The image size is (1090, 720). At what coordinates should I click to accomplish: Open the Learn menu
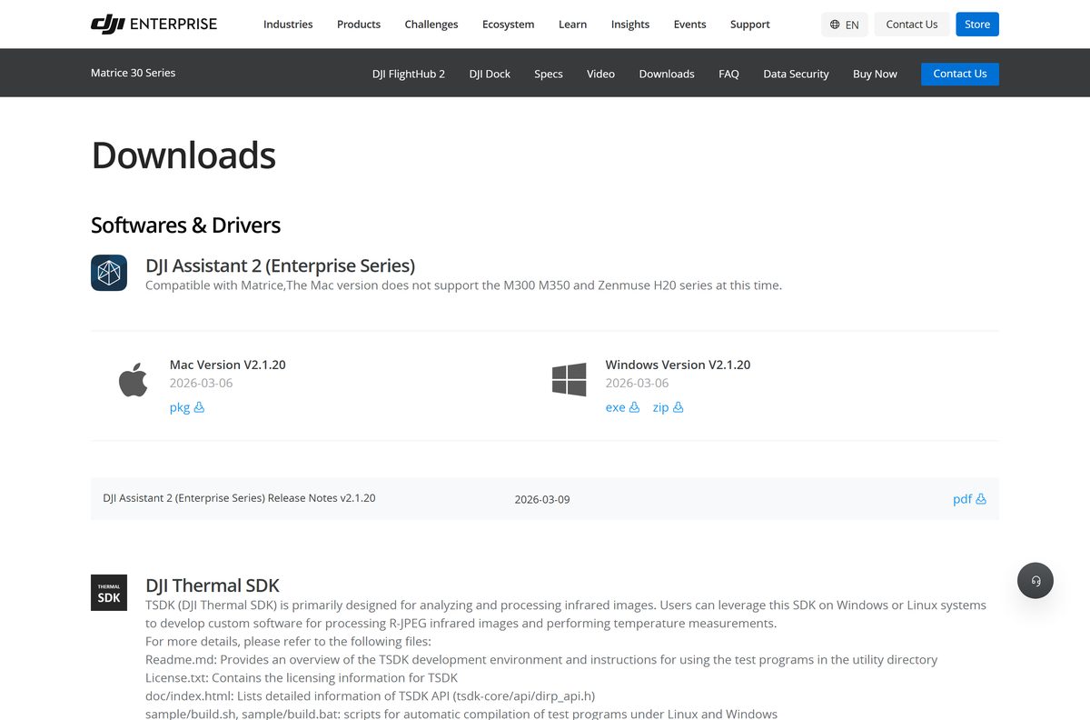(x=572, y=25)
